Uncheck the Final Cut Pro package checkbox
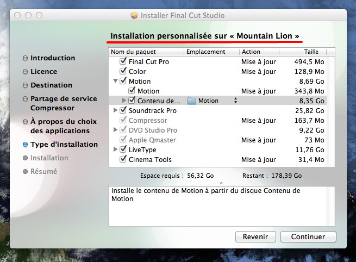356x262 pixels. 123,61
